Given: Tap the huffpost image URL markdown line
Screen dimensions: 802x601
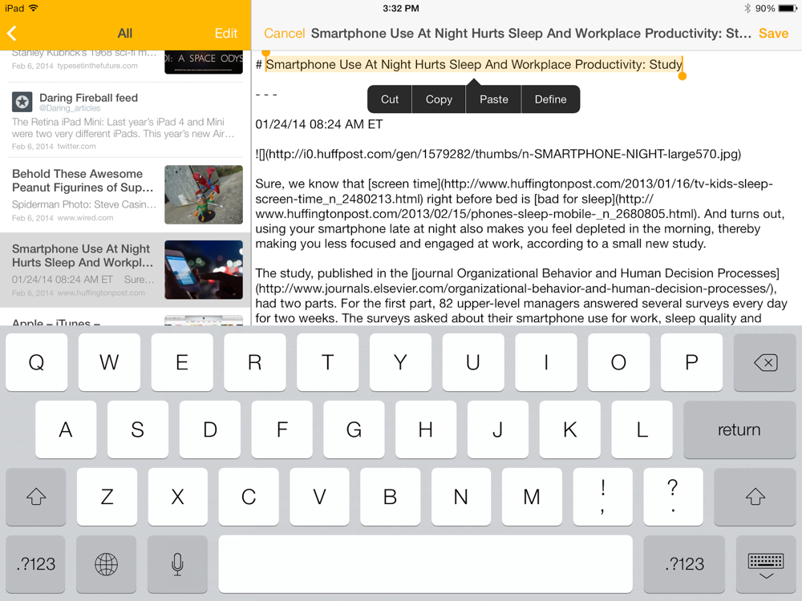Looking at the screenshot, I should [498, 154].
